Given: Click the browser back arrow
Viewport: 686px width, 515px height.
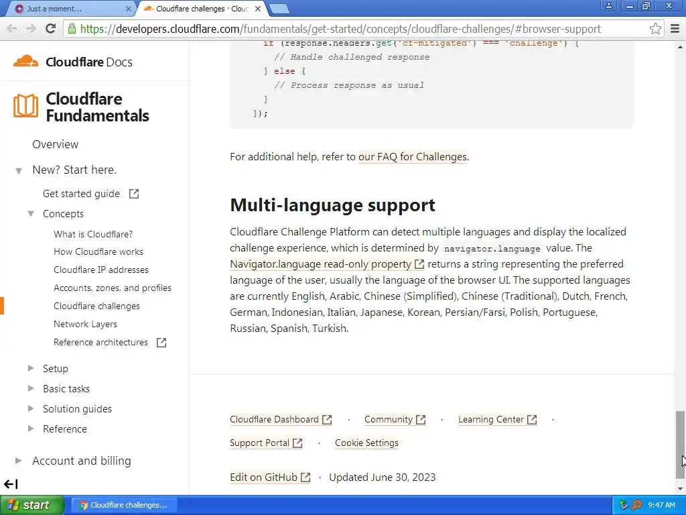Looking at the screenshot, I should coord(12,29).
